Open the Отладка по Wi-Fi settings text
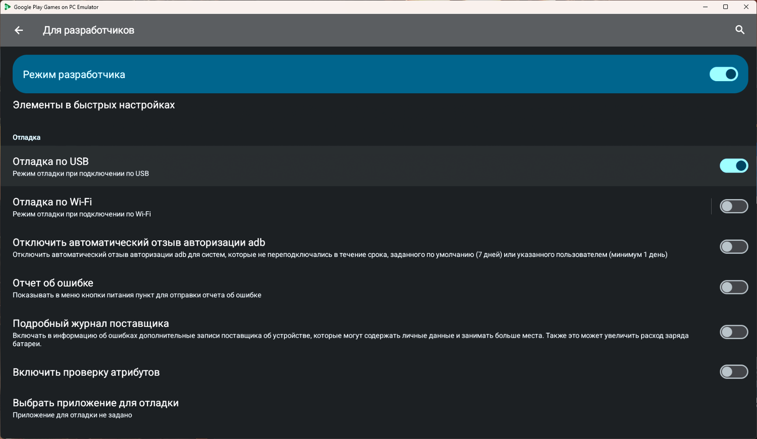757x439 pixels. 52,202
